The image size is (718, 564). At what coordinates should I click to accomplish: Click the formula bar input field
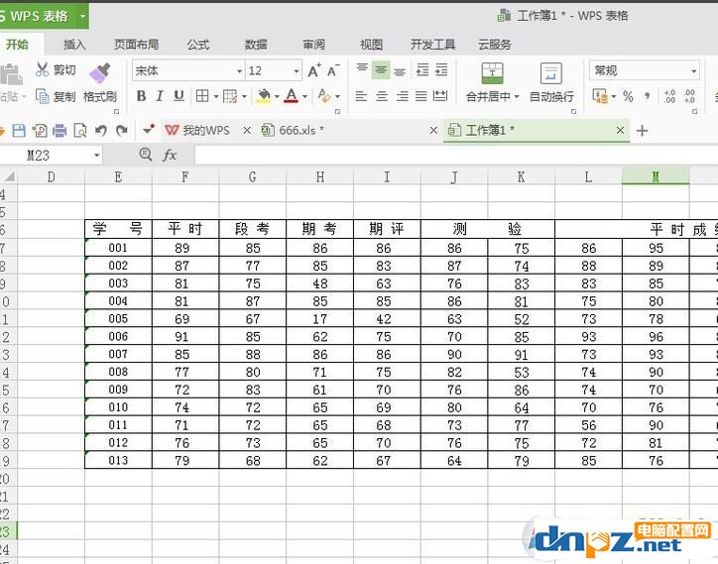click(456, 156)
